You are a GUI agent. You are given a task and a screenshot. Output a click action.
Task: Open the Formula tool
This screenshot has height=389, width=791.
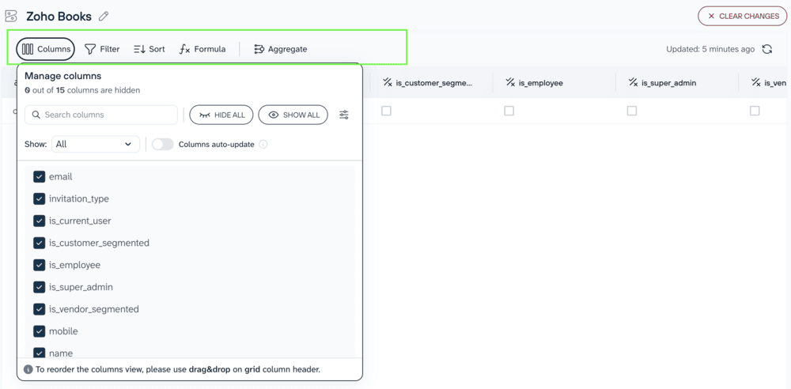pyautogui.click(x=202, y=49)
